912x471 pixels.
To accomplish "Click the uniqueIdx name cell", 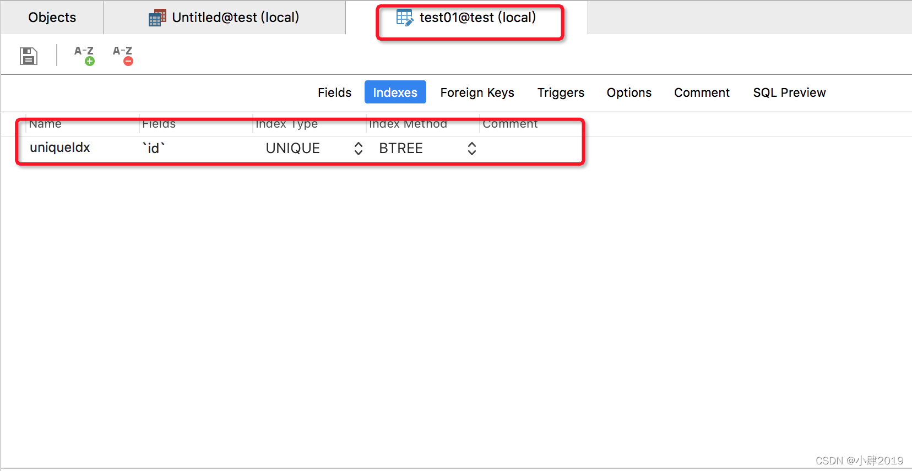I will click(83, 148).
